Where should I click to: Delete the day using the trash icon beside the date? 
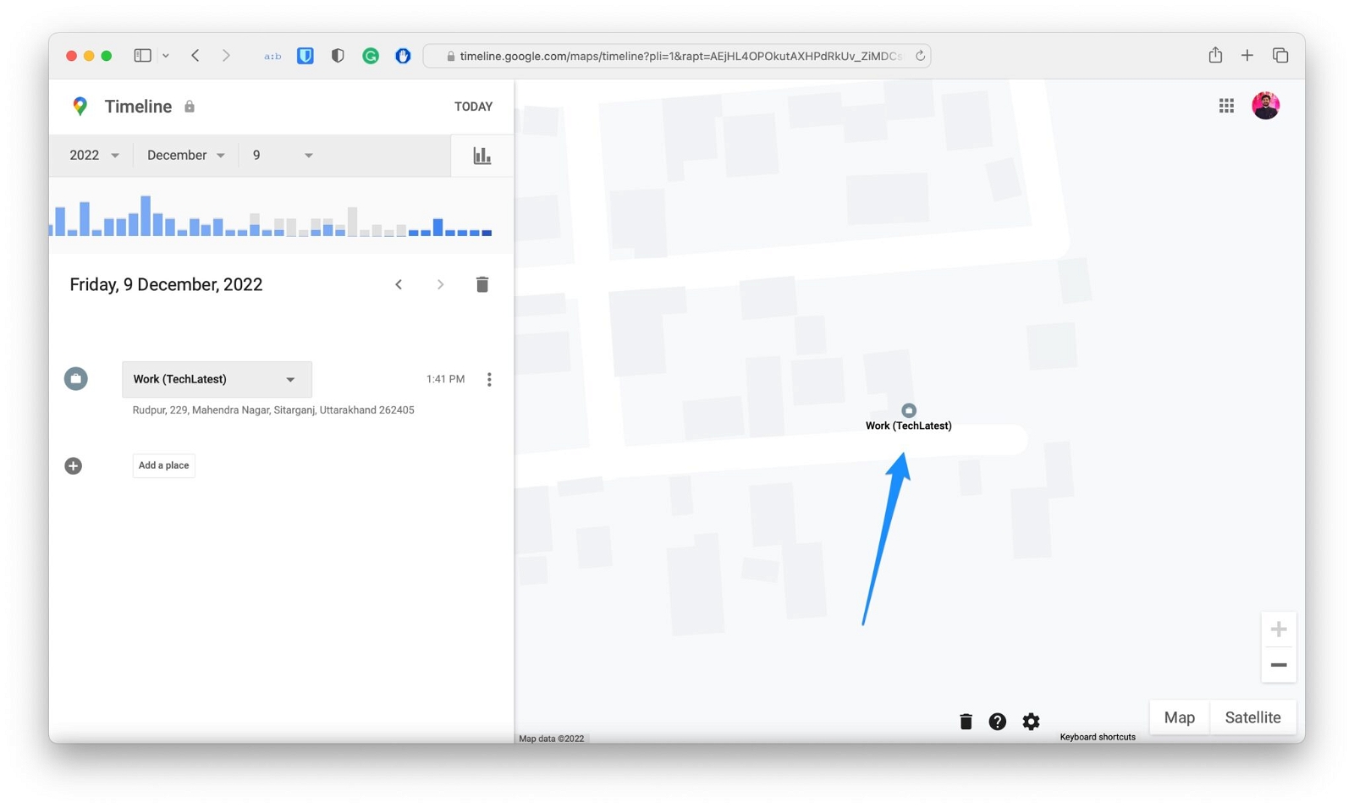[482, 284]
